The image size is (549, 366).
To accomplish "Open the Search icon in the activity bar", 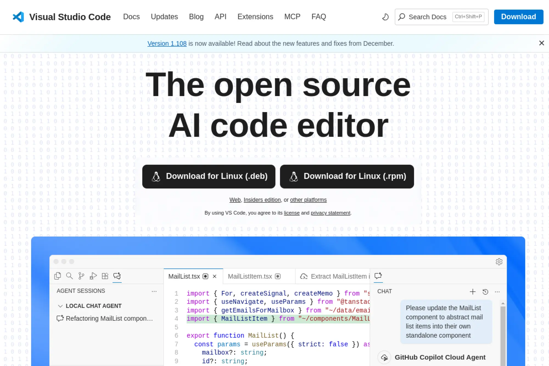I will point(69,276).
